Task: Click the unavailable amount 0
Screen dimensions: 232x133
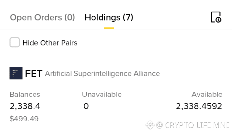Action: click(86, 106)
